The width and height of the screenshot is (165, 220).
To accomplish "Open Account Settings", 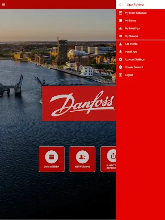I will point(134,59).
